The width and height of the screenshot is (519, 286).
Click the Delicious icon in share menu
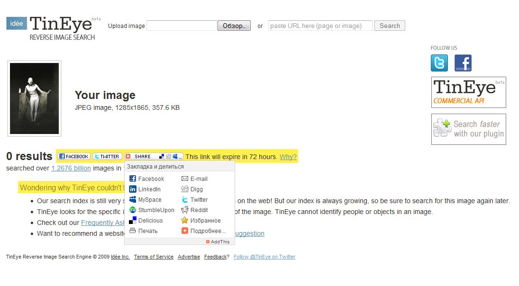[x=132, y=220]
